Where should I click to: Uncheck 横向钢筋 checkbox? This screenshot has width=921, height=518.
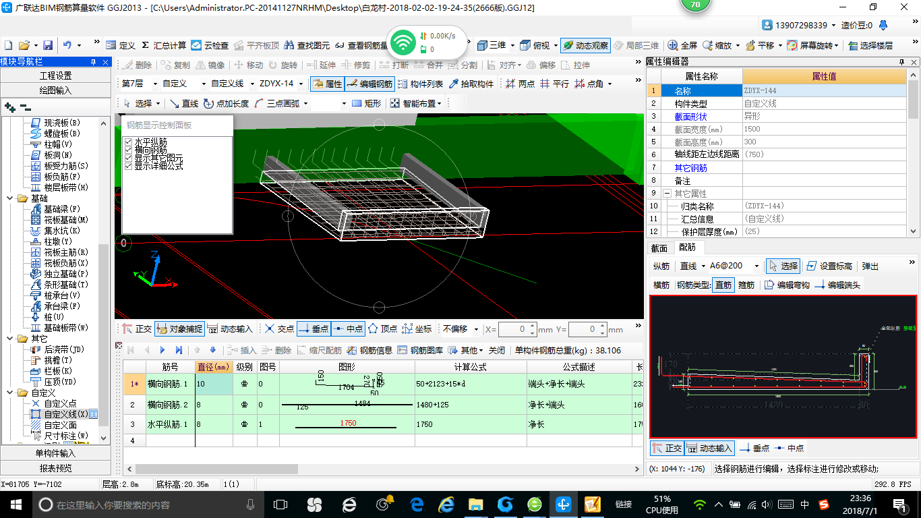tap(129, 150)
